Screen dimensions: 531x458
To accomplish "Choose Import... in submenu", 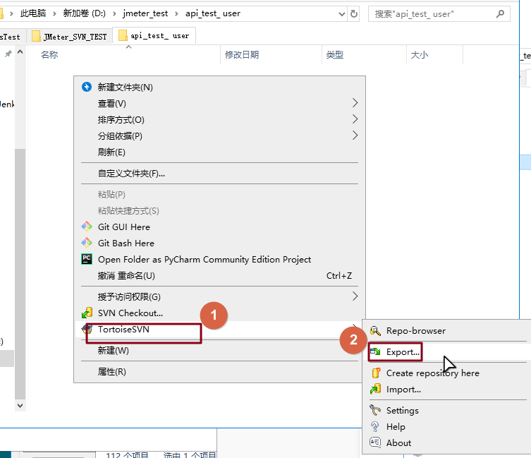I will (448, 389).
